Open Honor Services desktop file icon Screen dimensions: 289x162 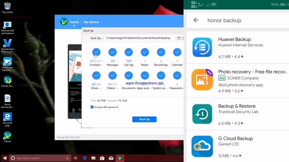coord(7,101)
